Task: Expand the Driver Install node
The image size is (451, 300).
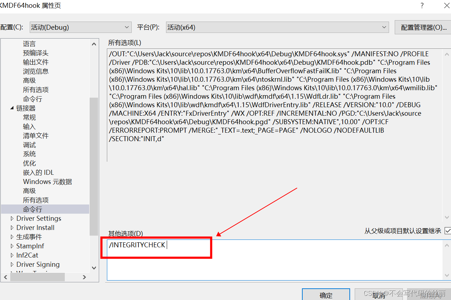Action: 12,228
